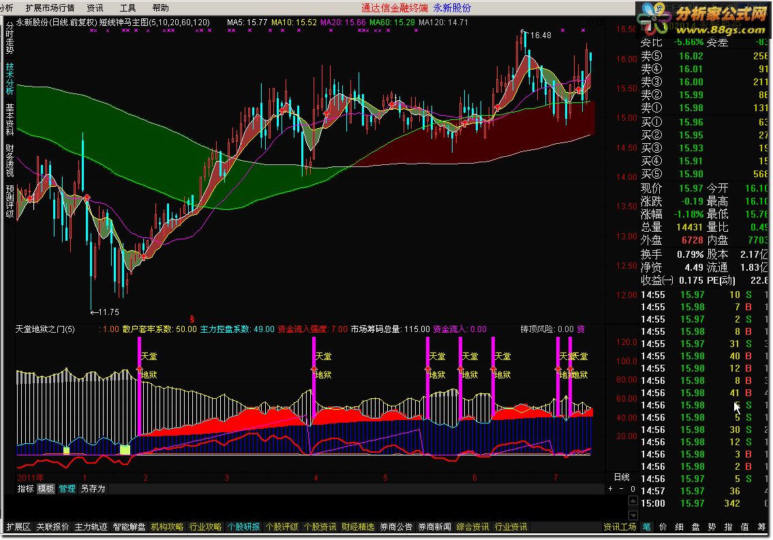Screen dimensions: 773x540
Task: Click the 16.48 high price marker
Action: (541, 35)
